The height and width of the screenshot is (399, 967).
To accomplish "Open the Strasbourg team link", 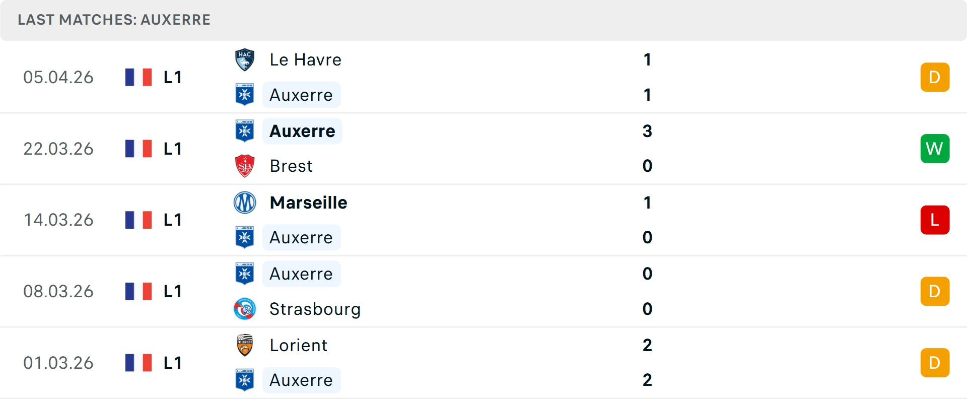I will click(x=315, y=309).
